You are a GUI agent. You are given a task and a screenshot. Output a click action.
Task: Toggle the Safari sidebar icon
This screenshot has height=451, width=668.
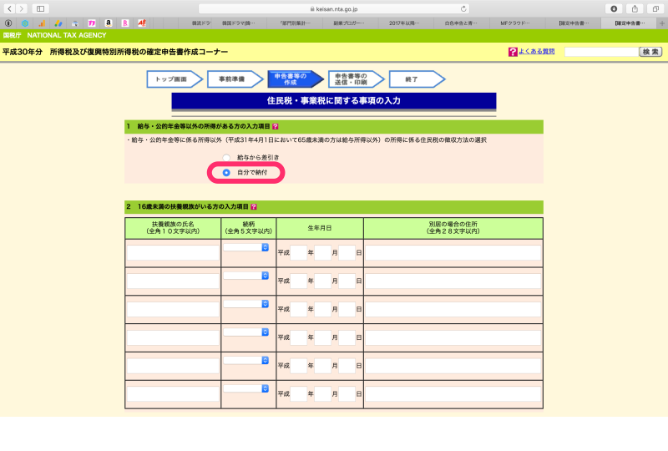point(40,8)
